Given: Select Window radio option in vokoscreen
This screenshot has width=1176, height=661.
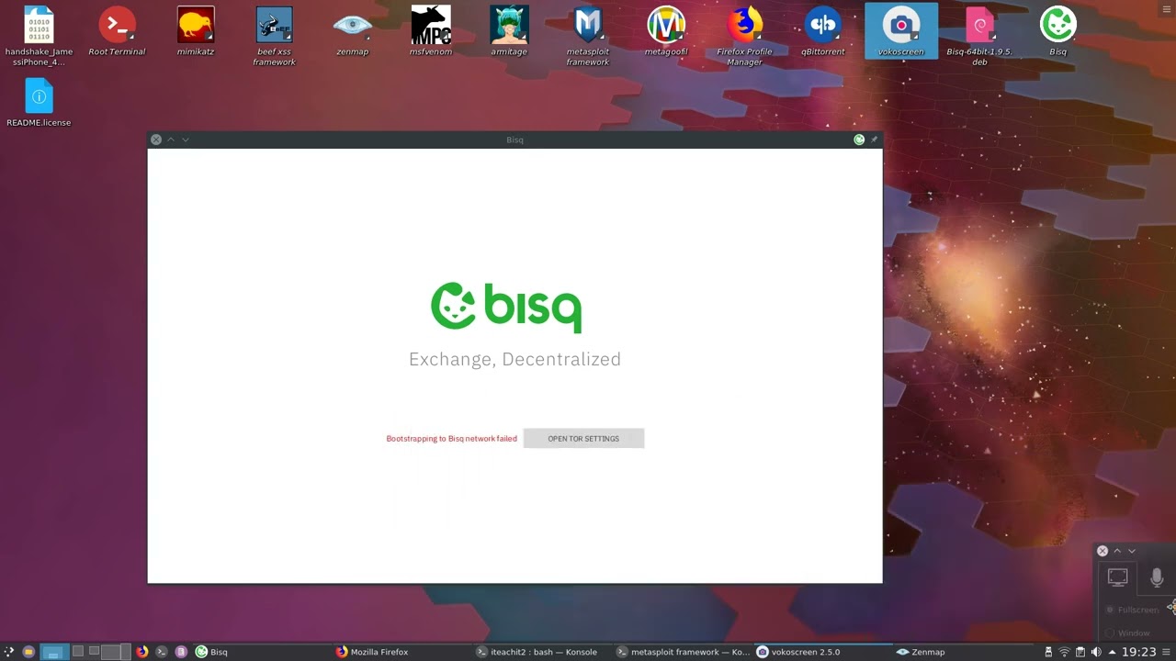Looking at the screenshot, I should [x=1128, y=633].
